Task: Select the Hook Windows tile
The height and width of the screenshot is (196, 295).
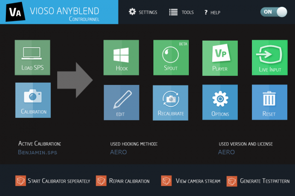Action: click(121, 57)
